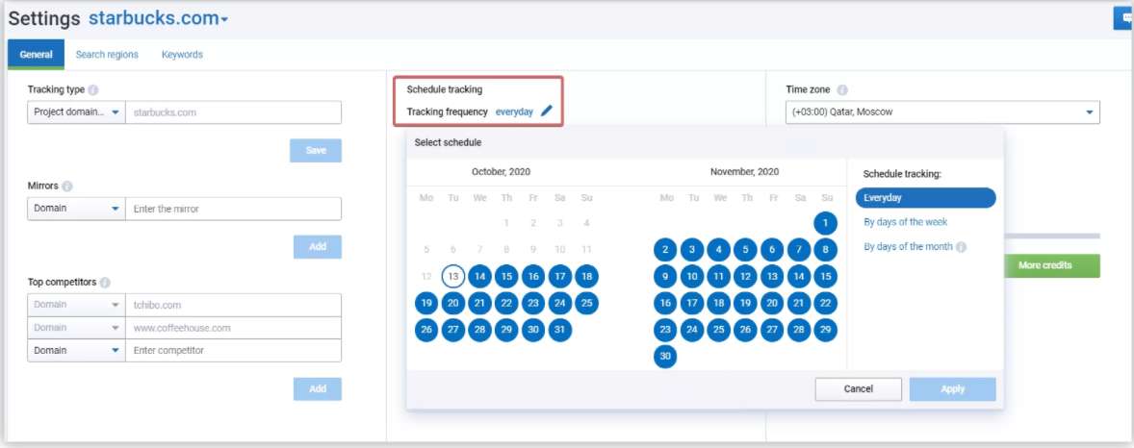Toggle November 30 in the calendar
This screenshot has width=1134, height=448.
tap(664, 357)
